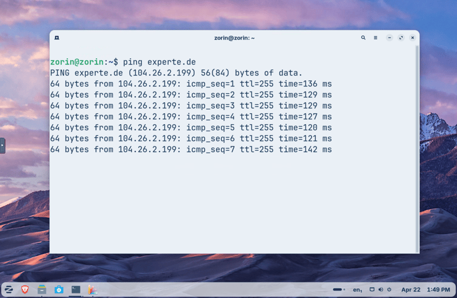Close the terminal window
The height and width of the screenshot is (298, 457).
(412, 38)
